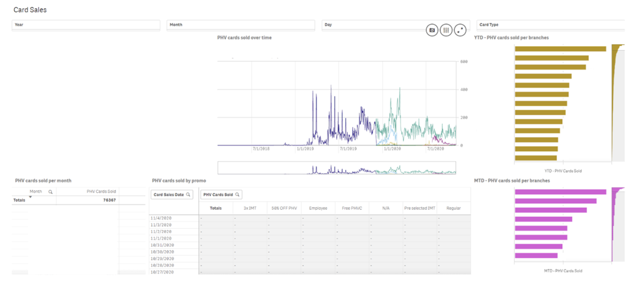Open the Year filter pane
This screenshot has height=289, width=633.
(x=86, y=25)
